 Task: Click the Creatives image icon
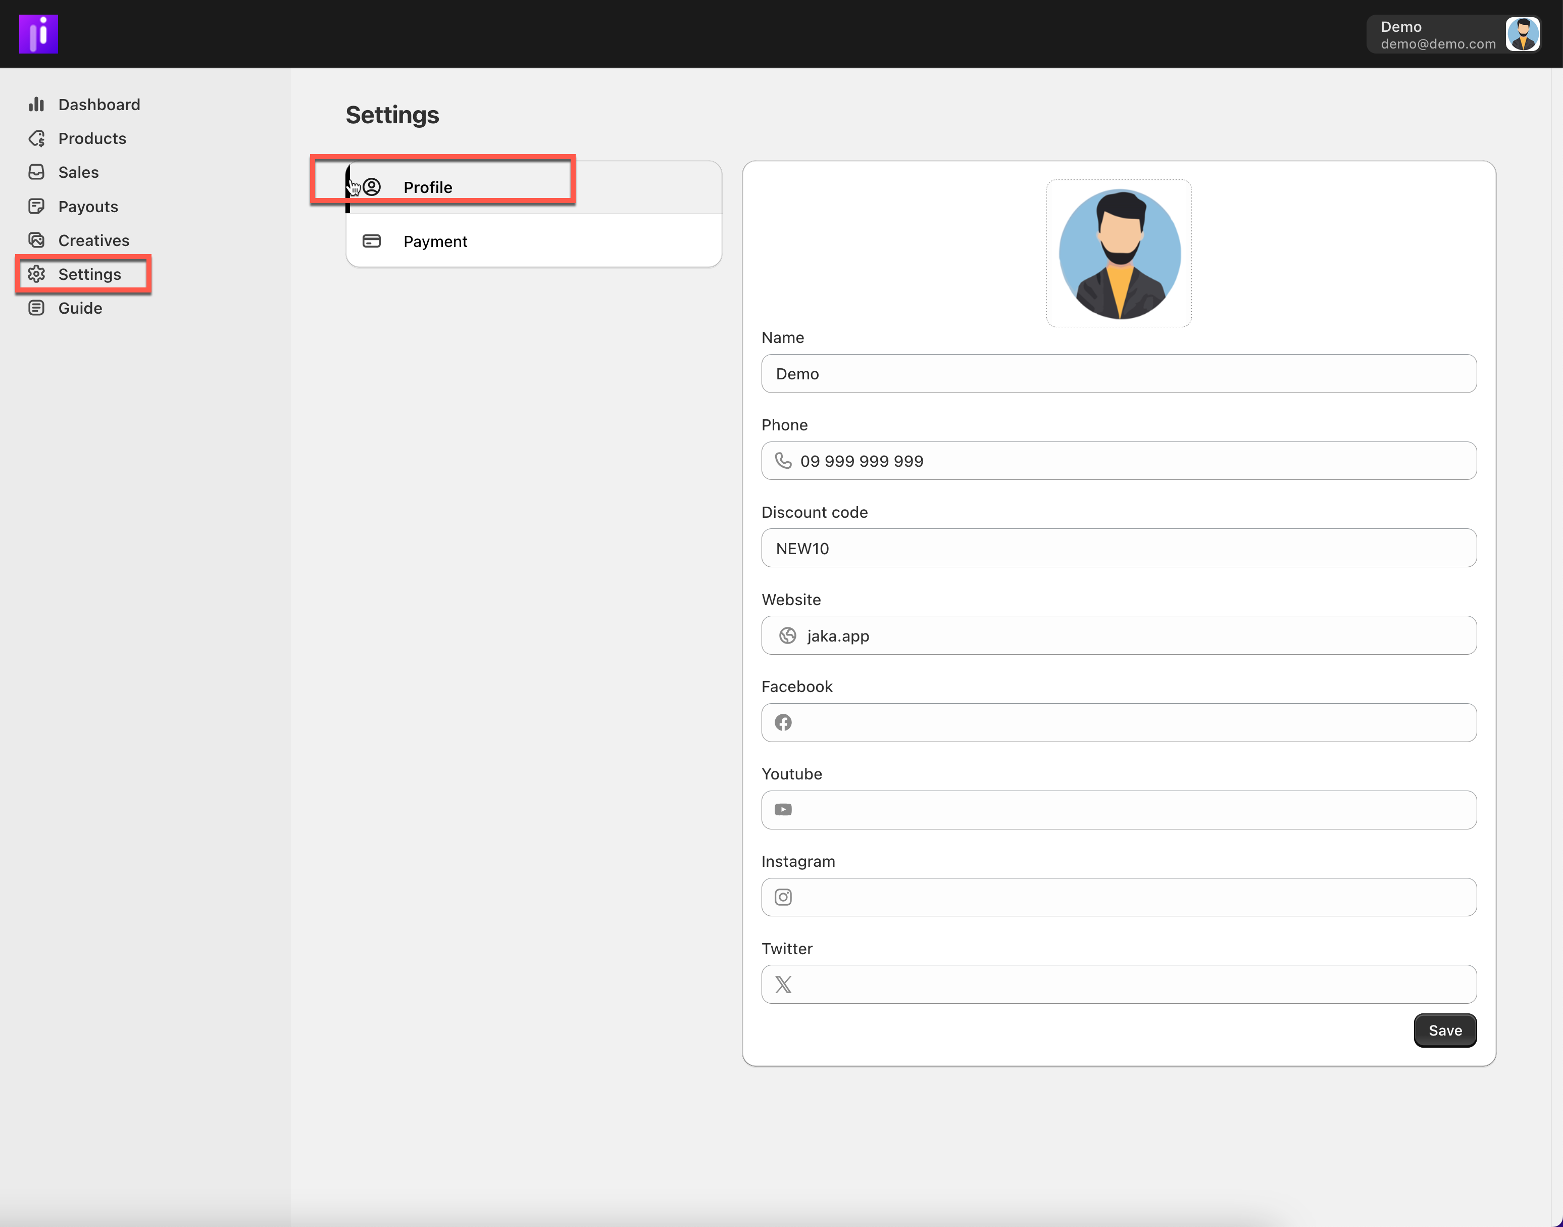point(37,240)
